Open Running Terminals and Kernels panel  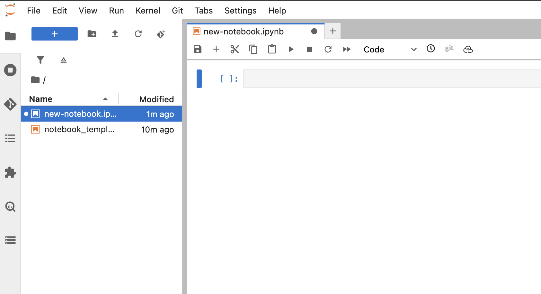pyautogui.click(x=10, y=70)
